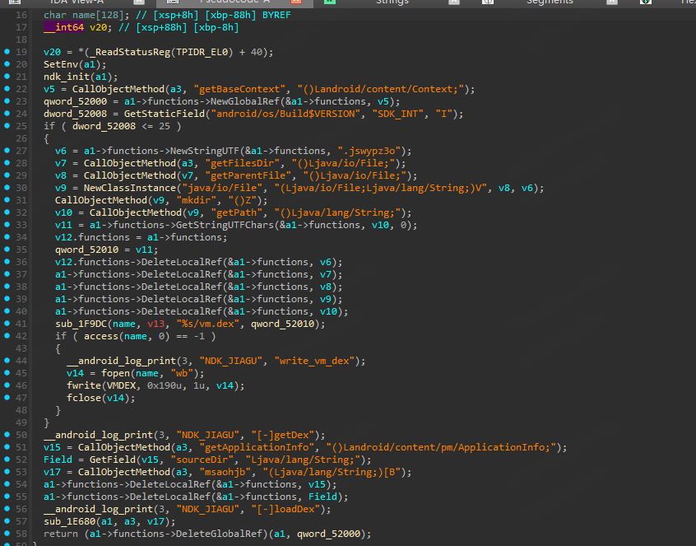Toggle breakpoint dot on line 22

7,88
